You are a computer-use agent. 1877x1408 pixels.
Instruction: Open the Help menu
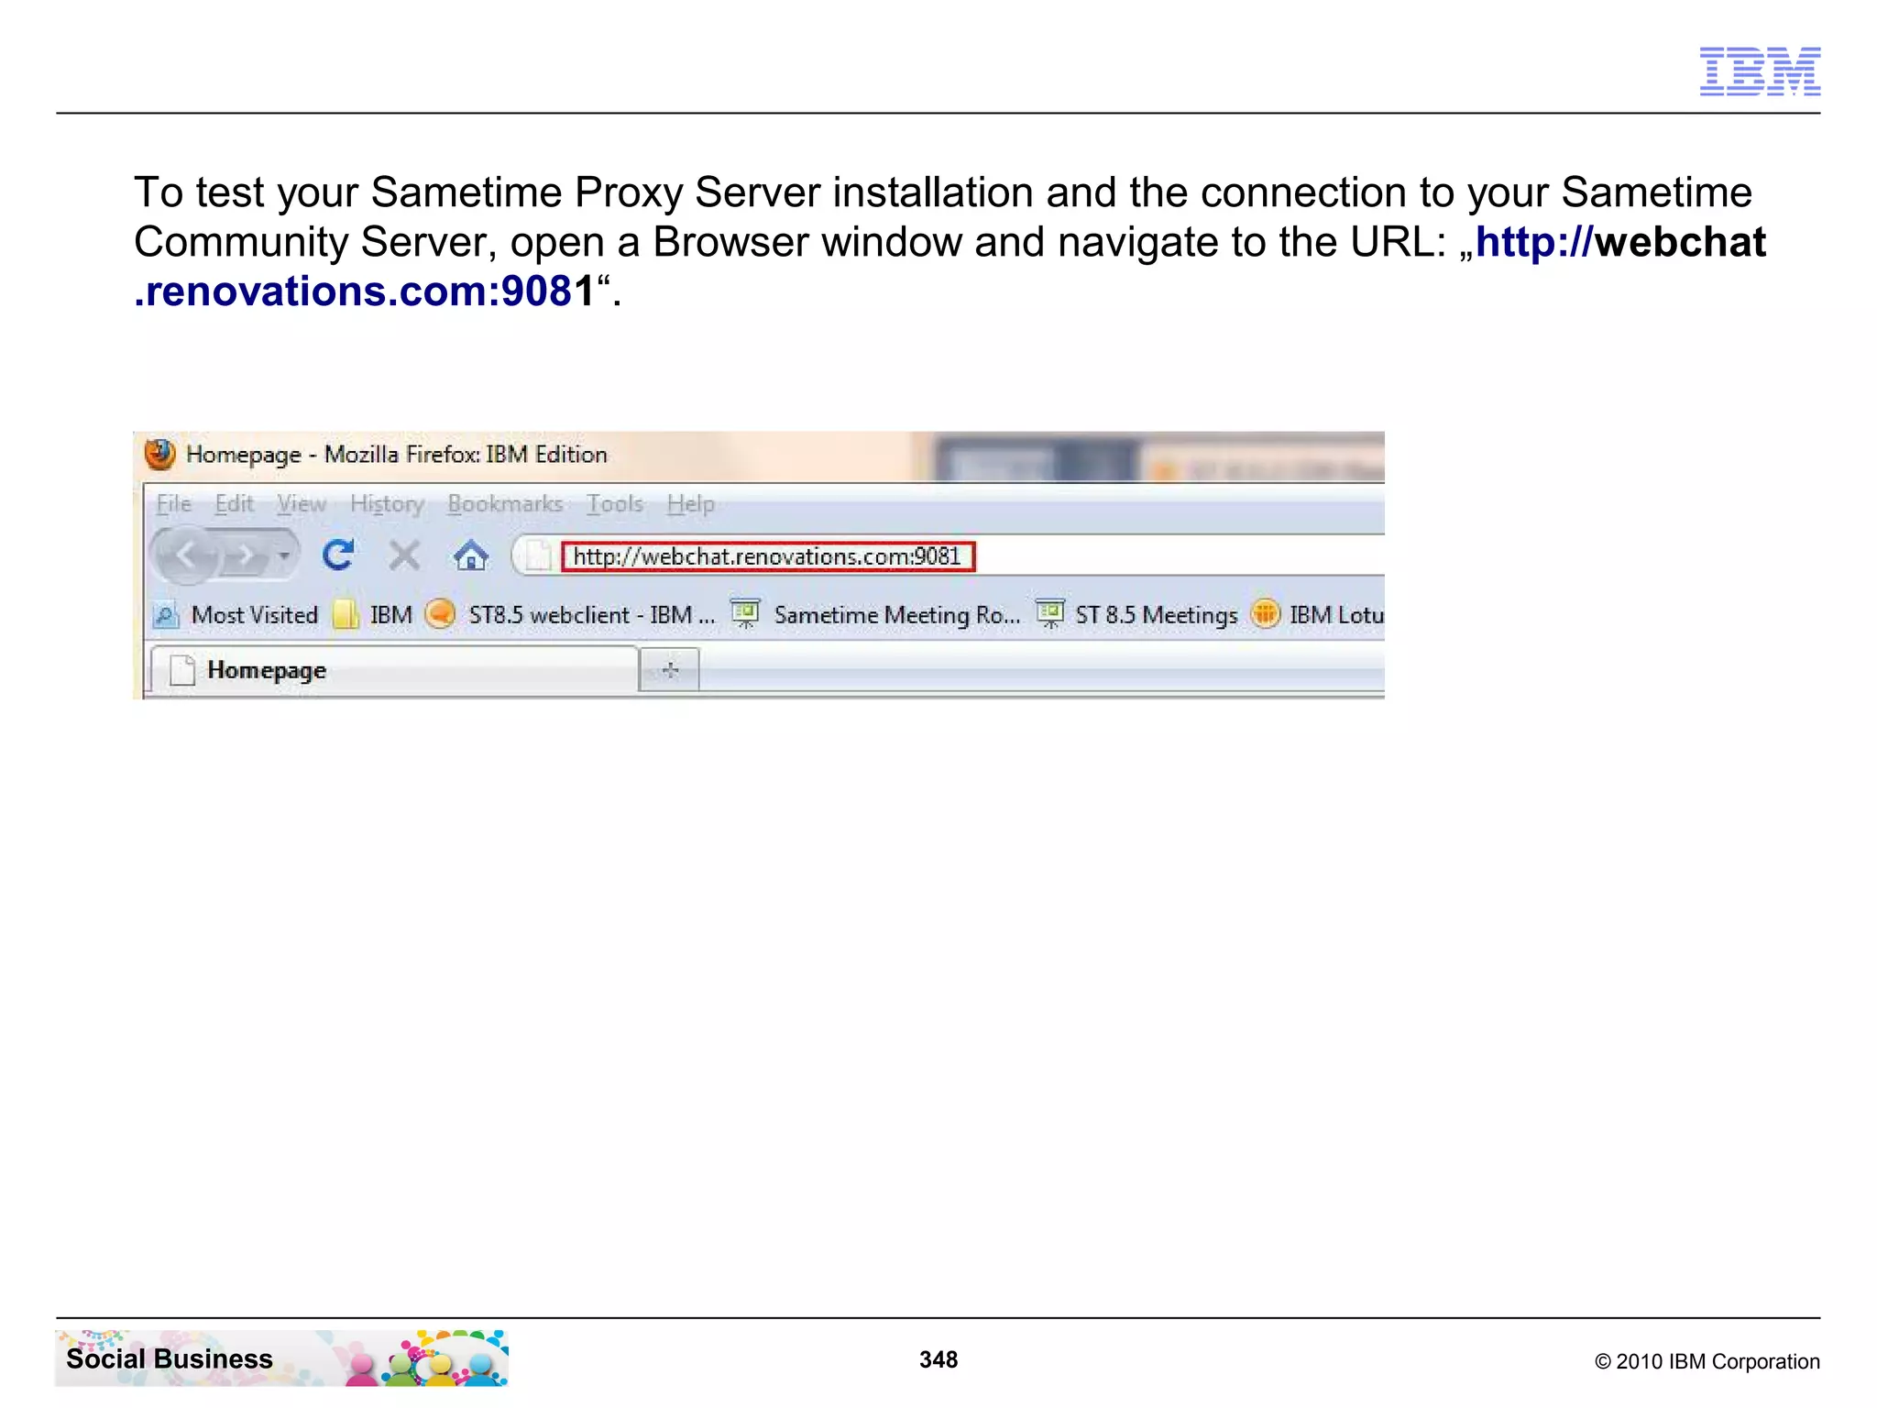690,504
